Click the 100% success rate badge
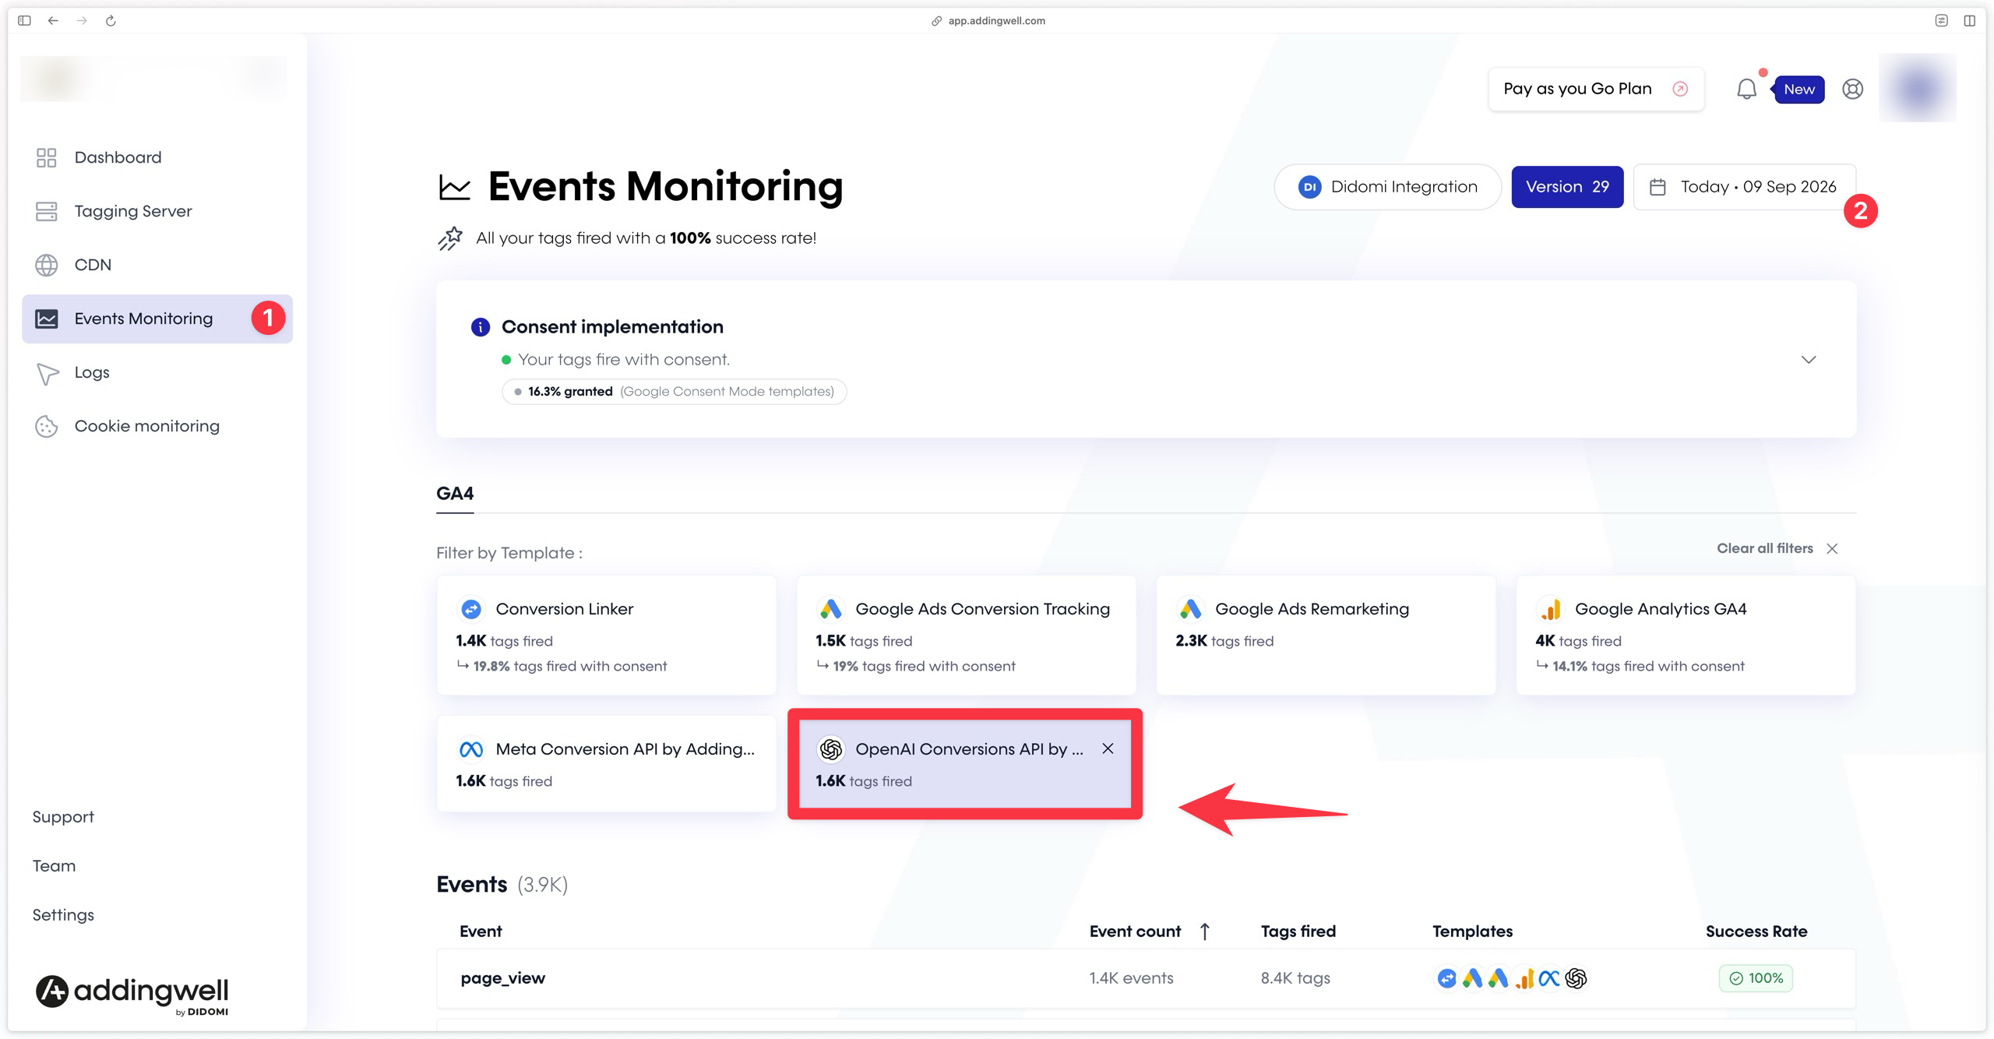The image size is (1994, 1039). (1756, 978)
